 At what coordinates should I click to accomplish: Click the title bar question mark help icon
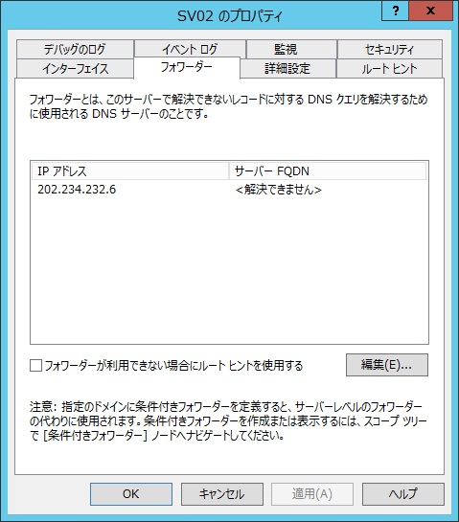pyautogui.click(x=395, y=11)
